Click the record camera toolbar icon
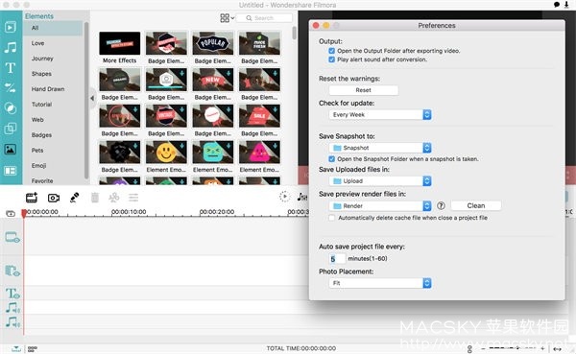The image size is (576, 354). click(x=54, y=198)
